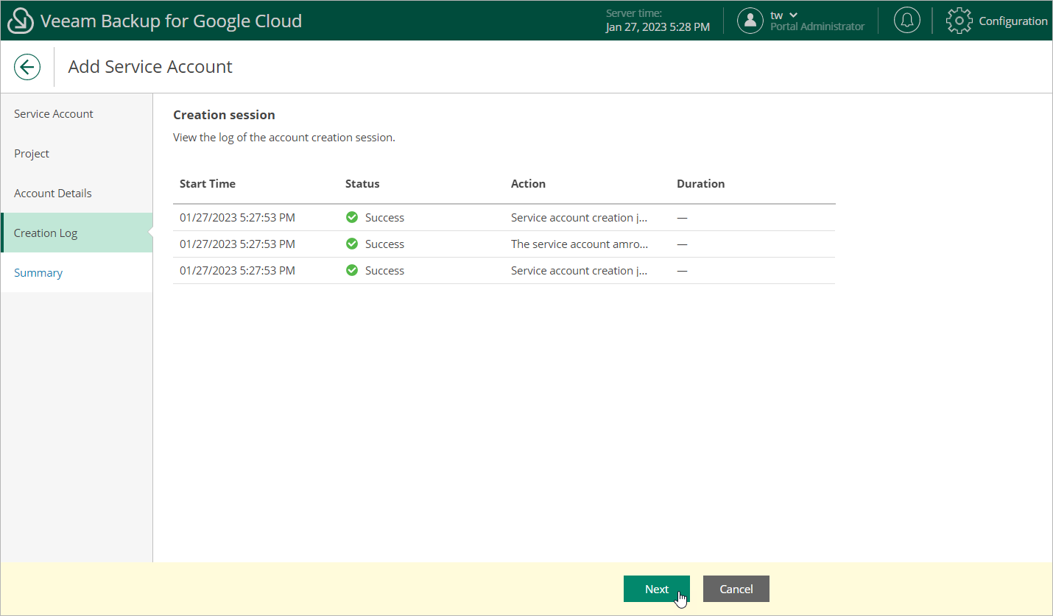Go to the Service Account step
The width and height of the screenshot is (1053, 616).
pos(54,114)
